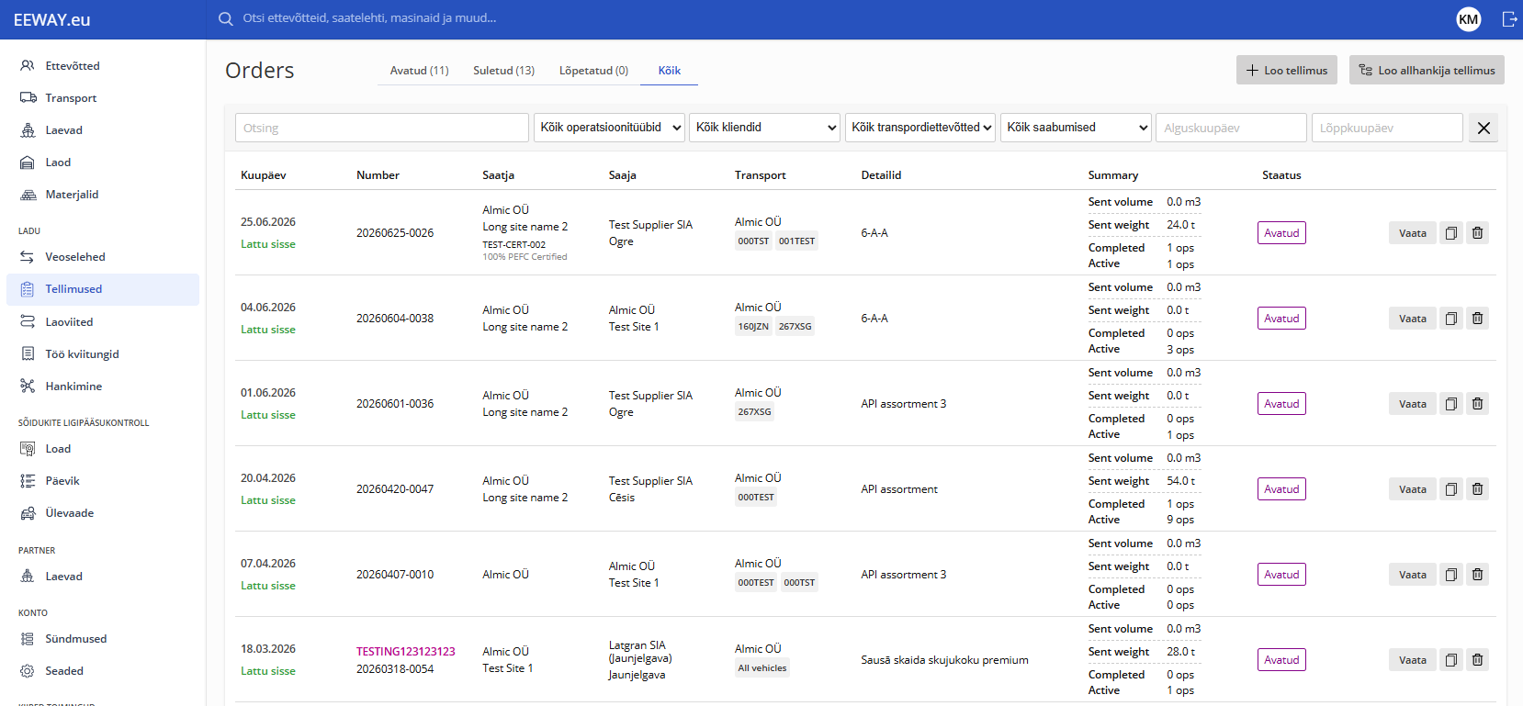This screenshot has height=706, width=1523.
Task: Click the 001TEST vehicle tag
Action: tap(797, 241)
